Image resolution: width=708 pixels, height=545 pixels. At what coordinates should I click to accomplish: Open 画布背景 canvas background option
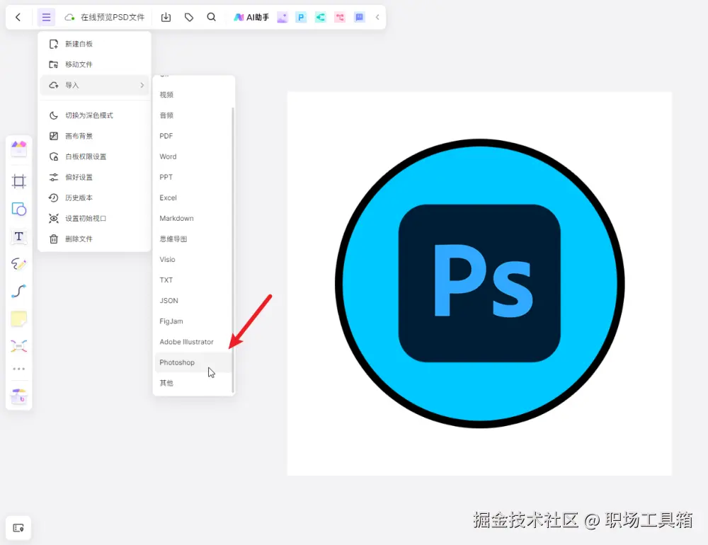[94, 136]
